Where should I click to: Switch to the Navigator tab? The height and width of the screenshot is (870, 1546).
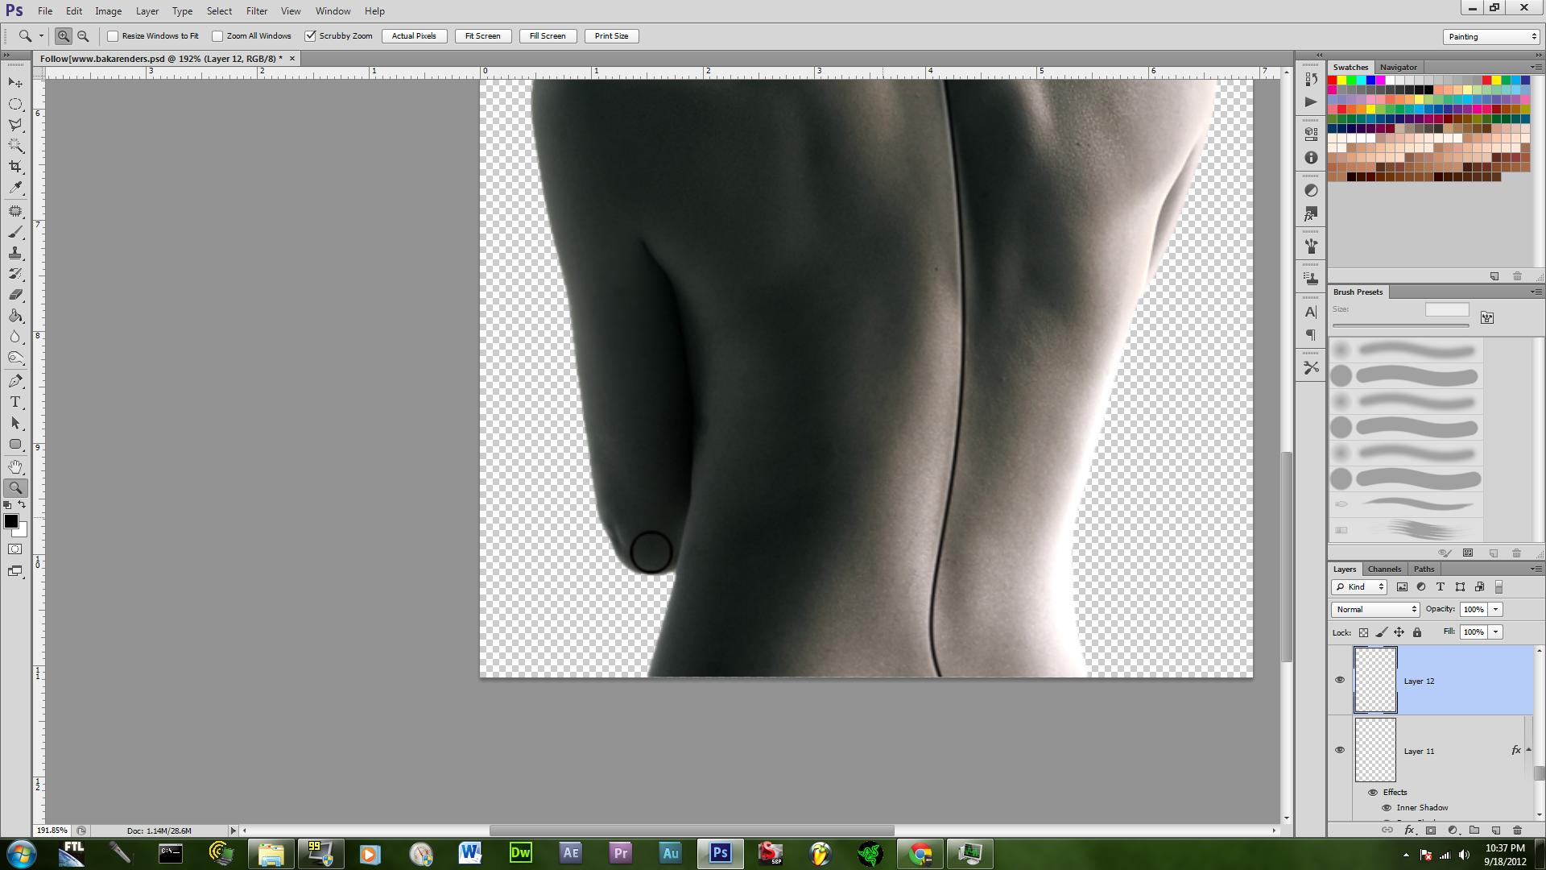(x=1398, y=67)
